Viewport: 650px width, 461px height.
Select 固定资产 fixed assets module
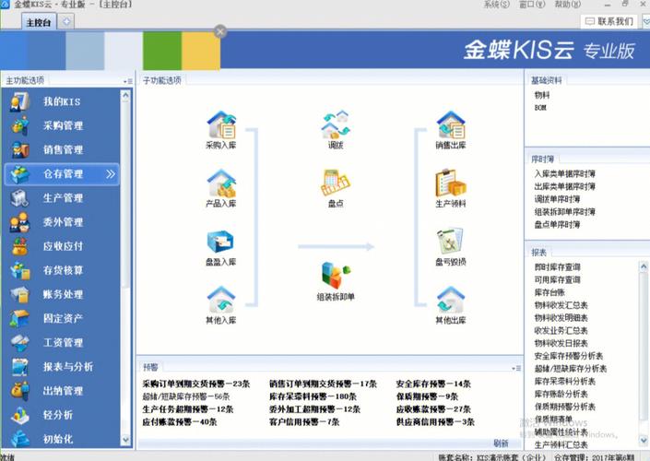coord(62,318)
